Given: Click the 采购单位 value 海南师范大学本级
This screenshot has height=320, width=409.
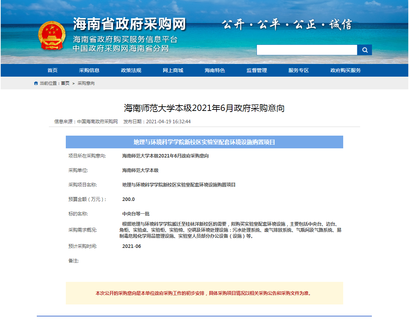Looking at the screenshot, I should pos(140,170).
